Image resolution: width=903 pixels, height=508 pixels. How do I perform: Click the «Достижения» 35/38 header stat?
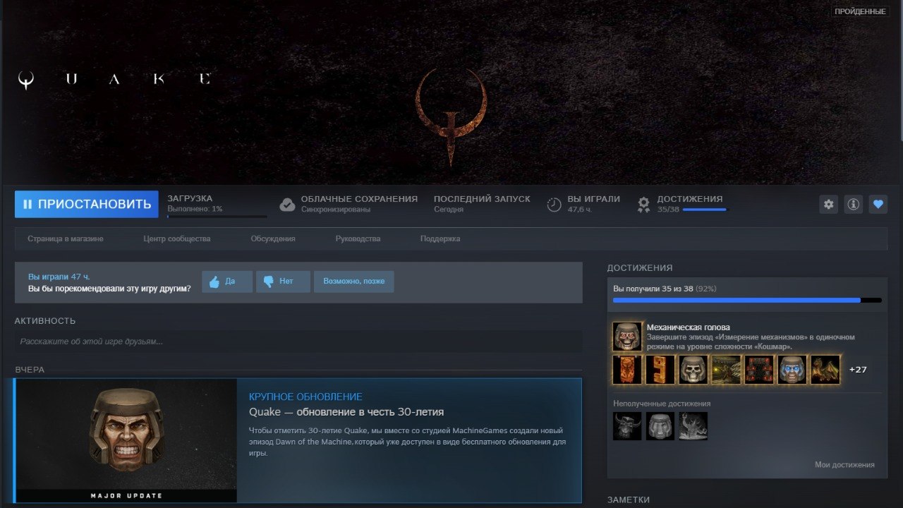(690, 204)
